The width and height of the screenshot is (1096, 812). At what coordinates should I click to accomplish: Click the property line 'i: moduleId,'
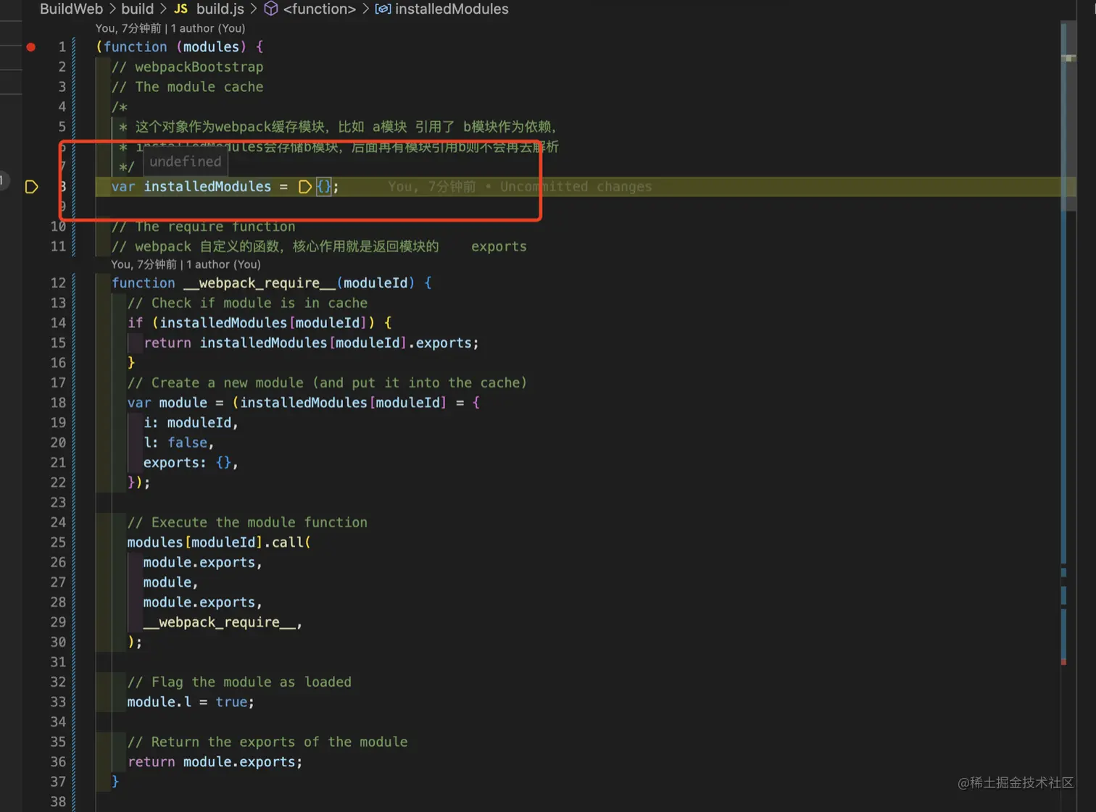coord(191,422)
